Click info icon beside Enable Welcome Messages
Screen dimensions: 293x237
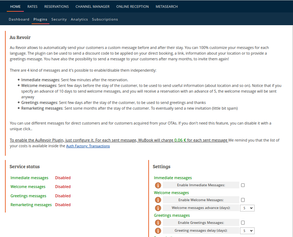click(158, 200)
